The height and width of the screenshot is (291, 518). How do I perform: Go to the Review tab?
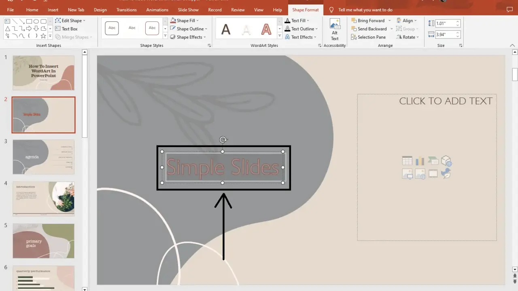coord(238,10)
